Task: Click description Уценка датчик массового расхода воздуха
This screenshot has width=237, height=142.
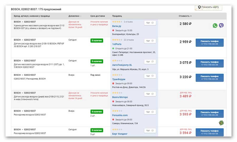Action: tap(39, 27)
